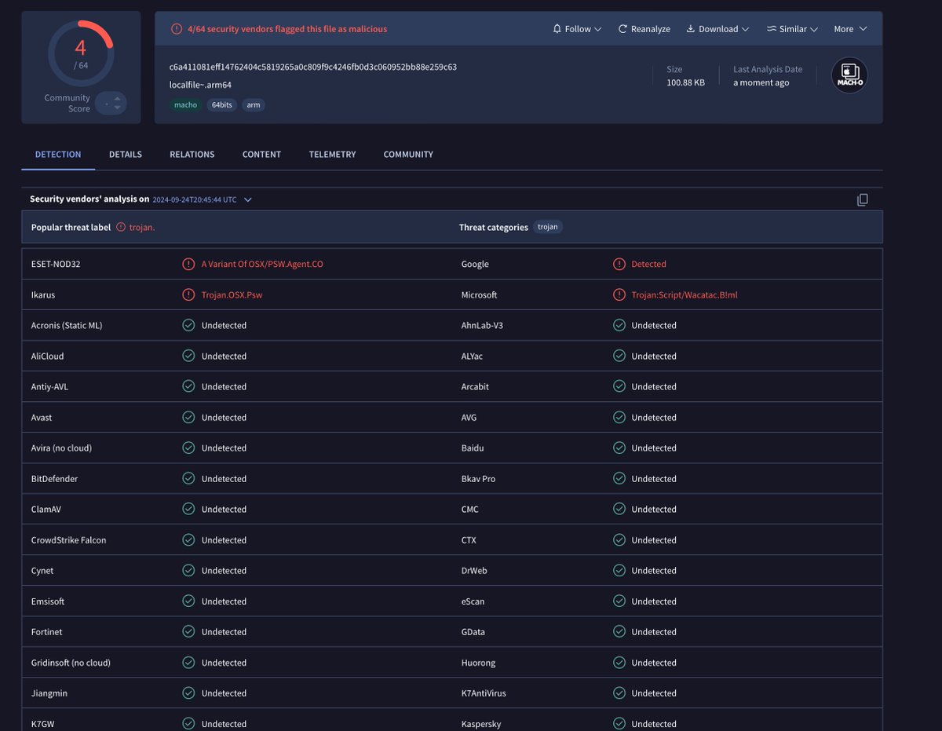Click the filename localfile~.arm64
Viewport: 942px width, 731px height.
click(x=200, y=85)
